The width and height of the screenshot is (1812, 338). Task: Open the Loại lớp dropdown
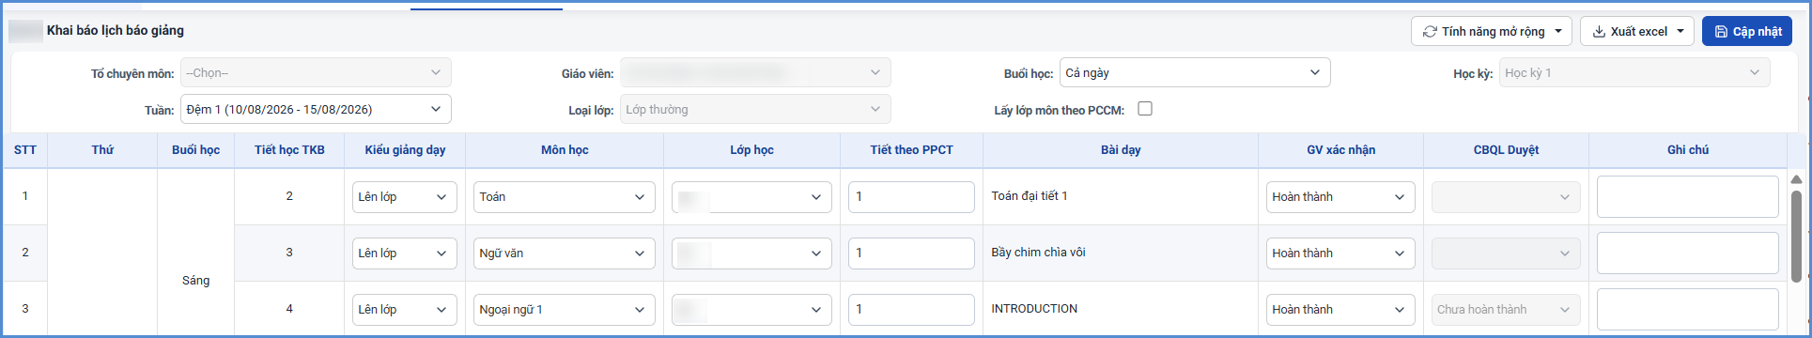[x=755, y=109]
